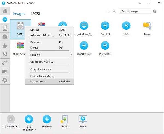Switch to the Images tab

click(19, 14)
